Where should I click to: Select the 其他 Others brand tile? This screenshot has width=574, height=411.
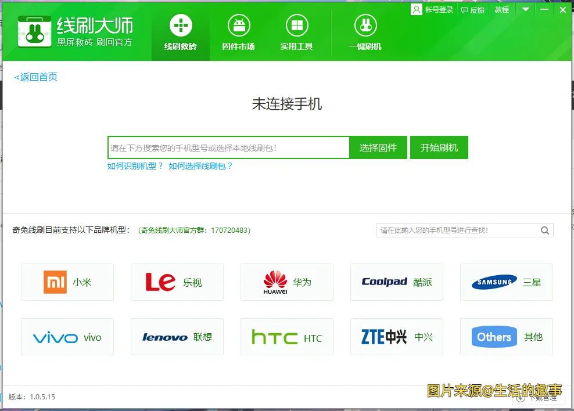(507, 337)
